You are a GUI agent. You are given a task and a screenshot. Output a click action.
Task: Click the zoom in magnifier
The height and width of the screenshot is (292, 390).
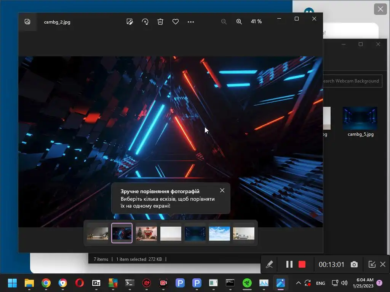pyautogui.click(x=239, y=22)
